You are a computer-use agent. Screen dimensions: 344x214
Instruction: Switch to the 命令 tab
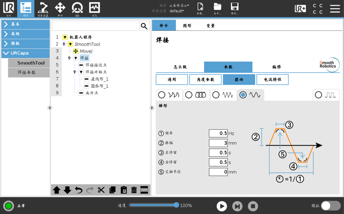pos(164,25)
